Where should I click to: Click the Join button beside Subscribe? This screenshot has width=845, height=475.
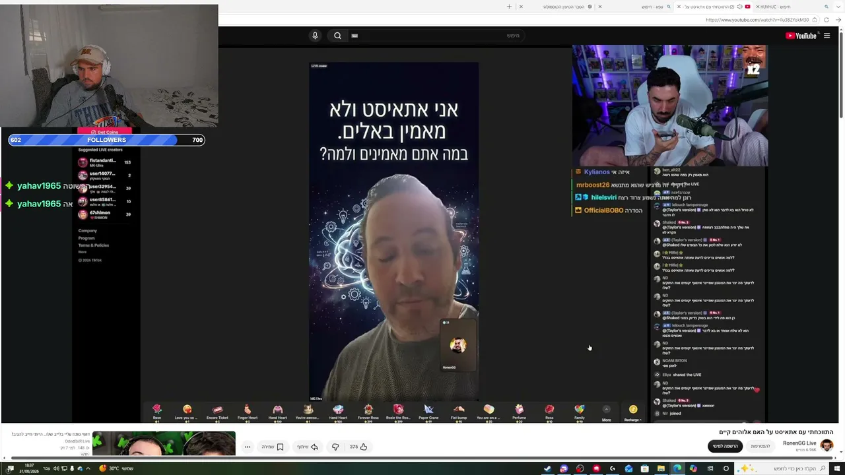pyautogui.click(x=760, y=446)
